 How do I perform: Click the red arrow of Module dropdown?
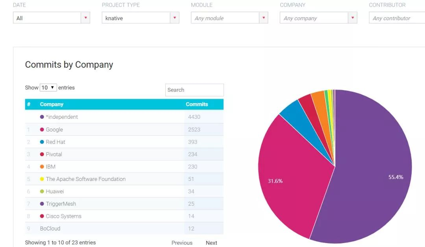(x=263, y=18)
